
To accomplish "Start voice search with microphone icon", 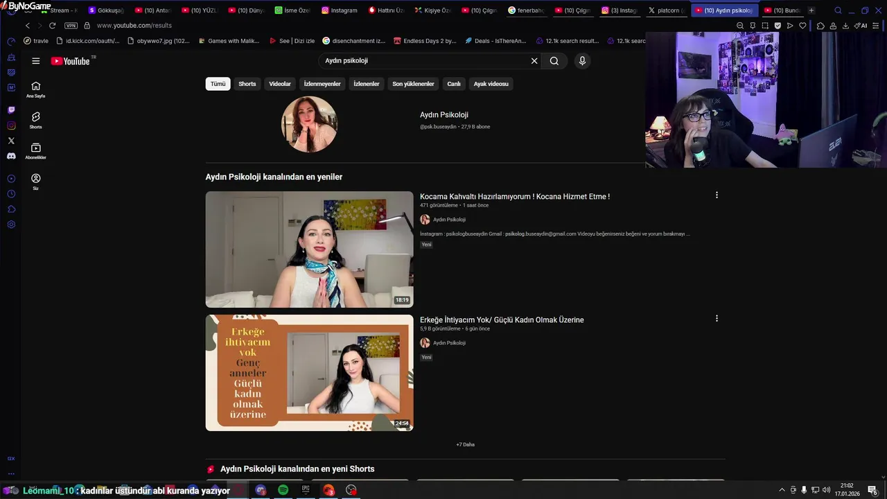I will point(582,61).
